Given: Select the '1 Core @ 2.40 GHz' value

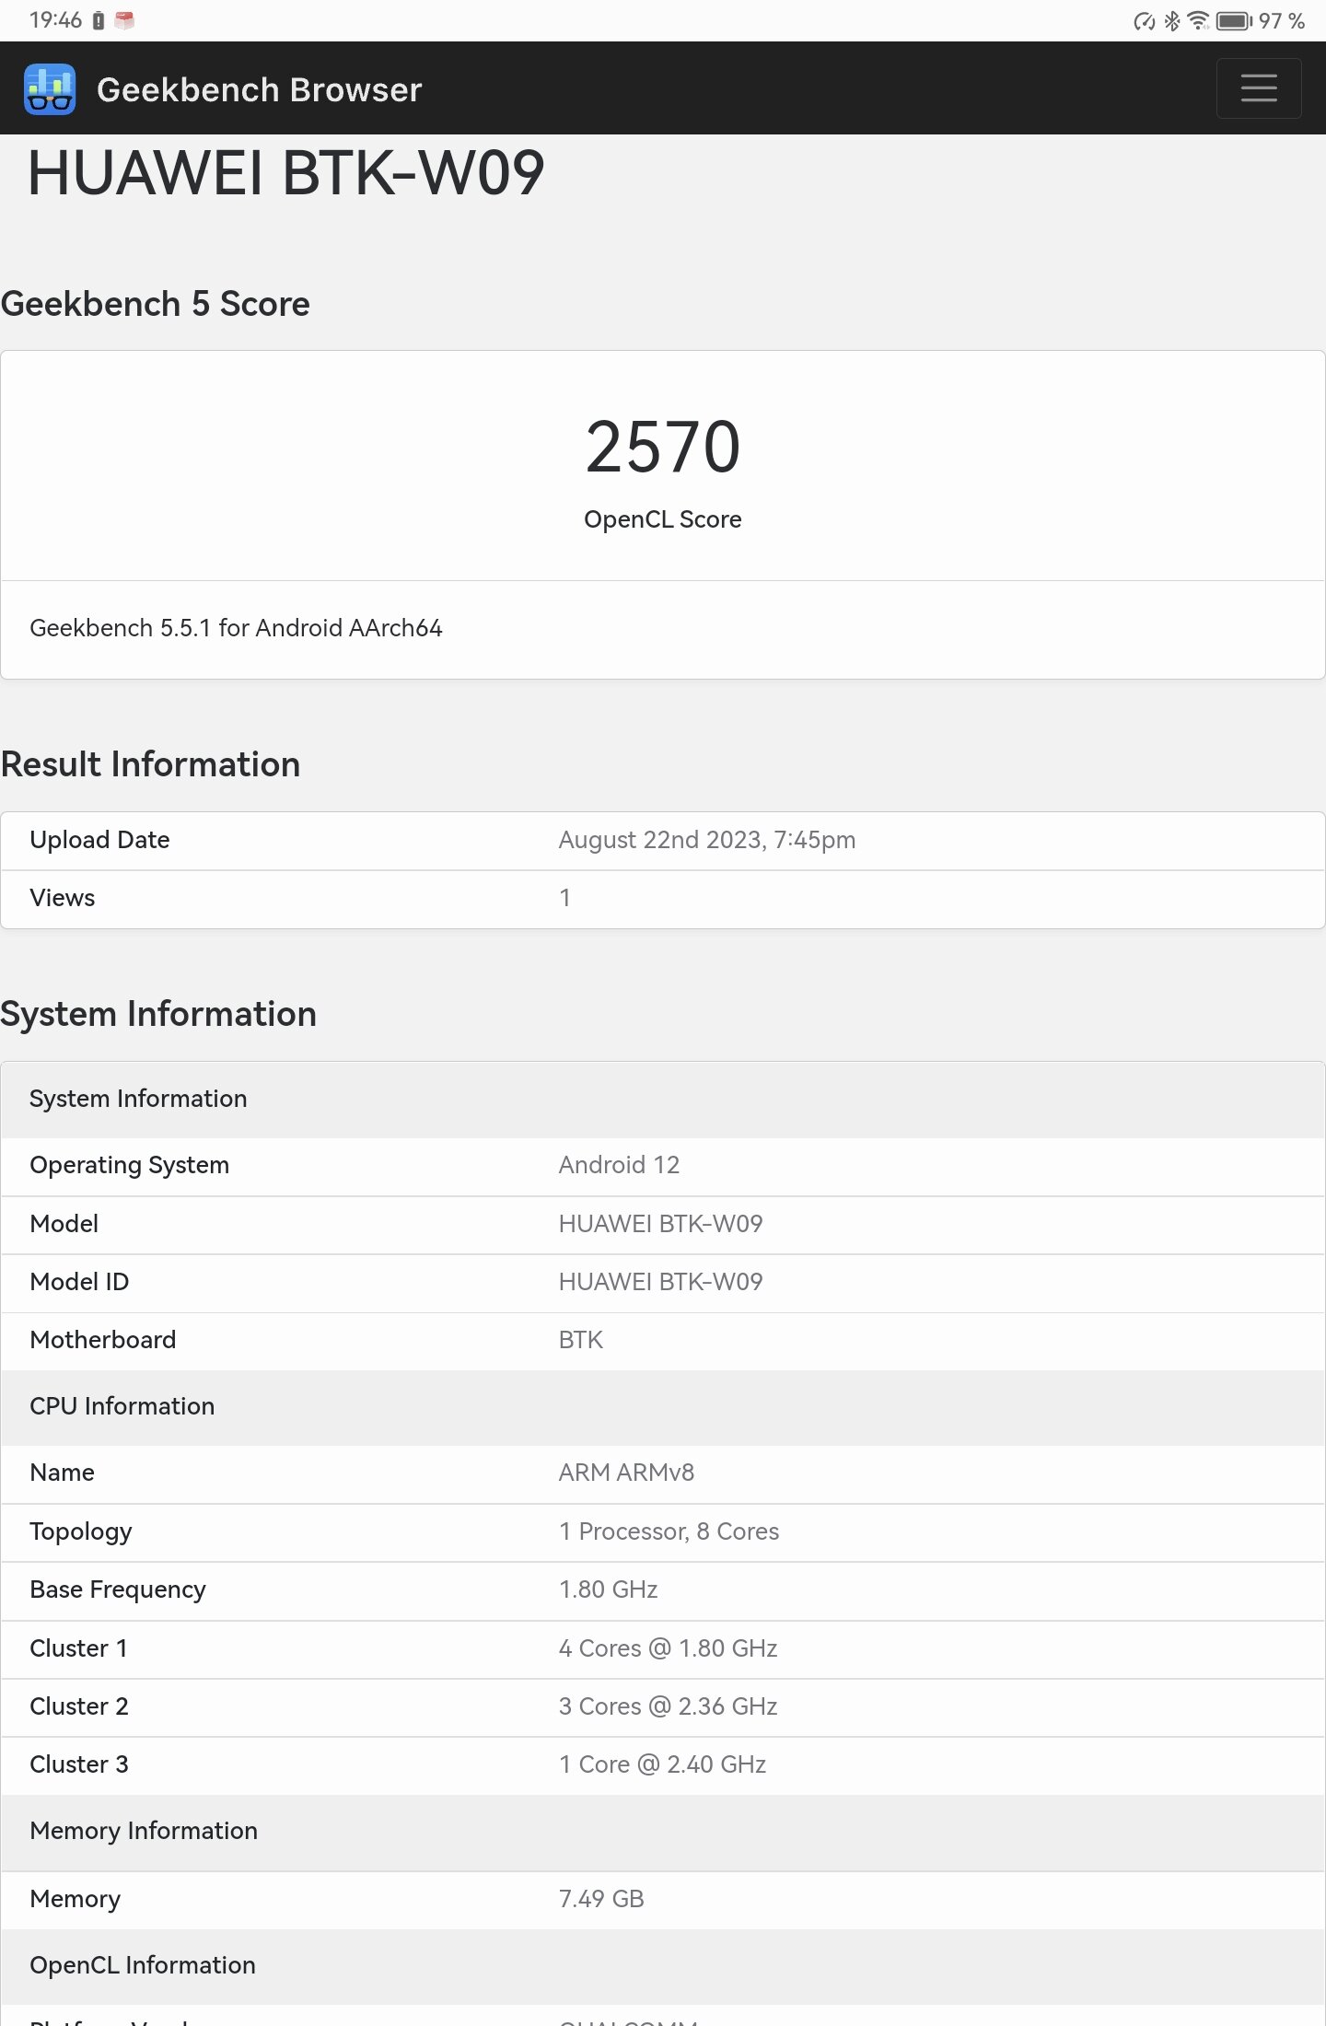Looking at the screenshot, I should pos(662,1764).
